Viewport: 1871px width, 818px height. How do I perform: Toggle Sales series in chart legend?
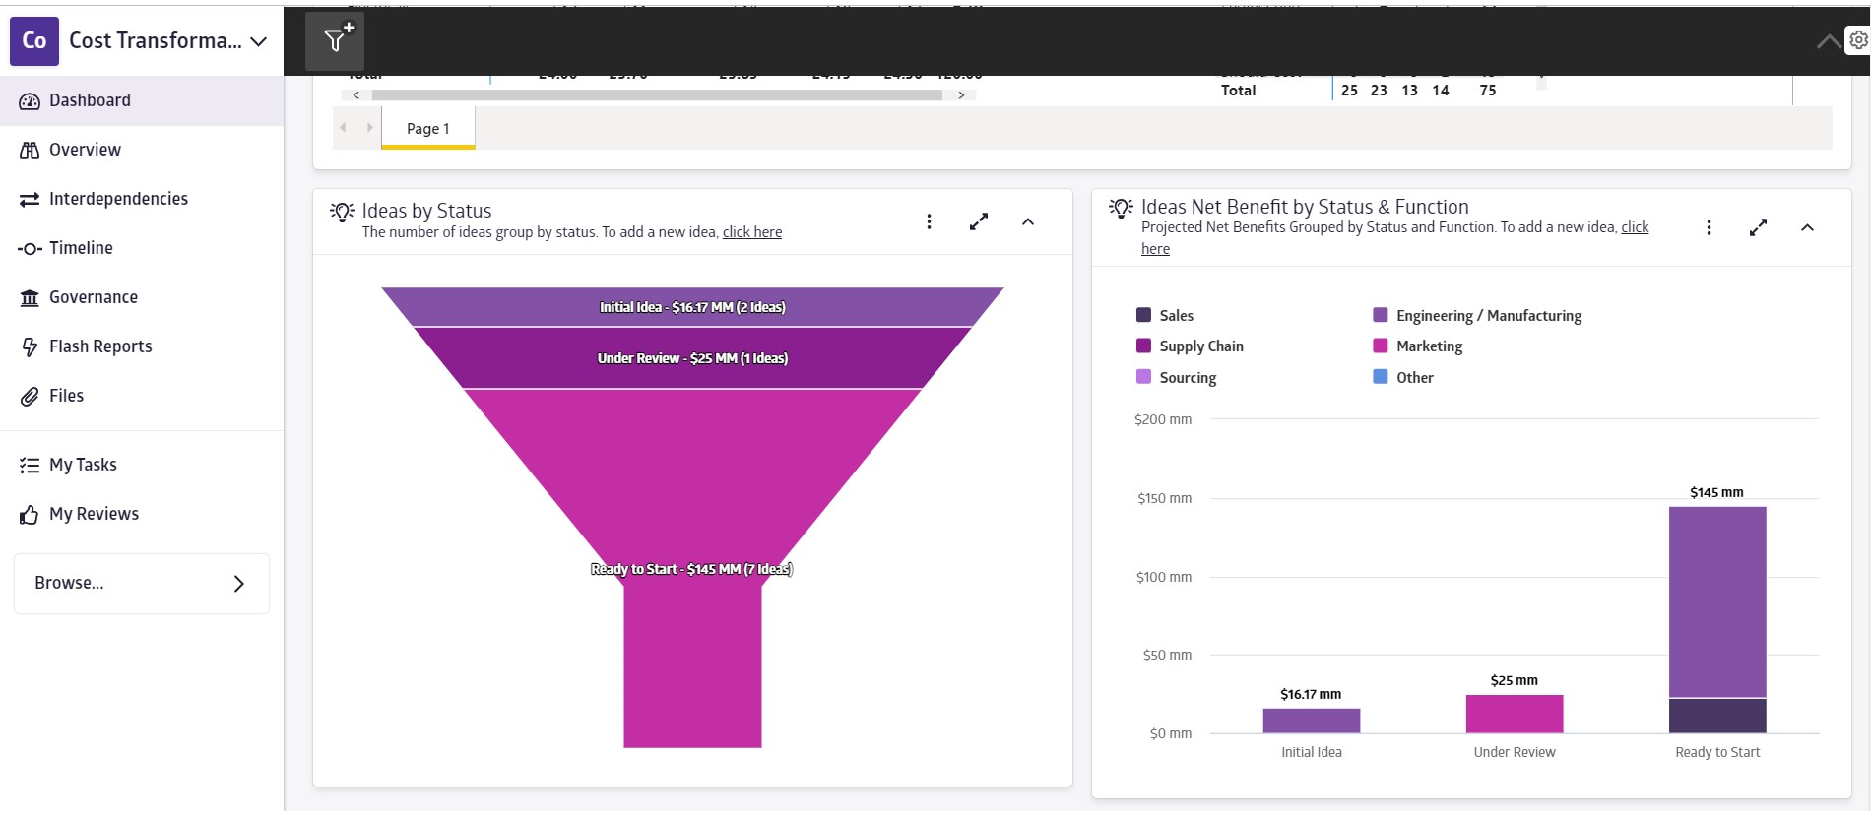tap(1176, 315)
